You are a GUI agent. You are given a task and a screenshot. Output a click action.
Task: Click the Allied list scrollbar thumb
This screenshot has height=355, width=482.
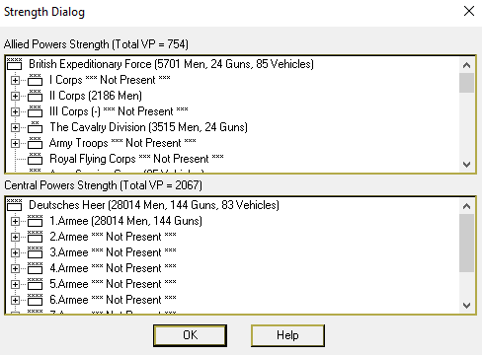[x=466, y=83]
